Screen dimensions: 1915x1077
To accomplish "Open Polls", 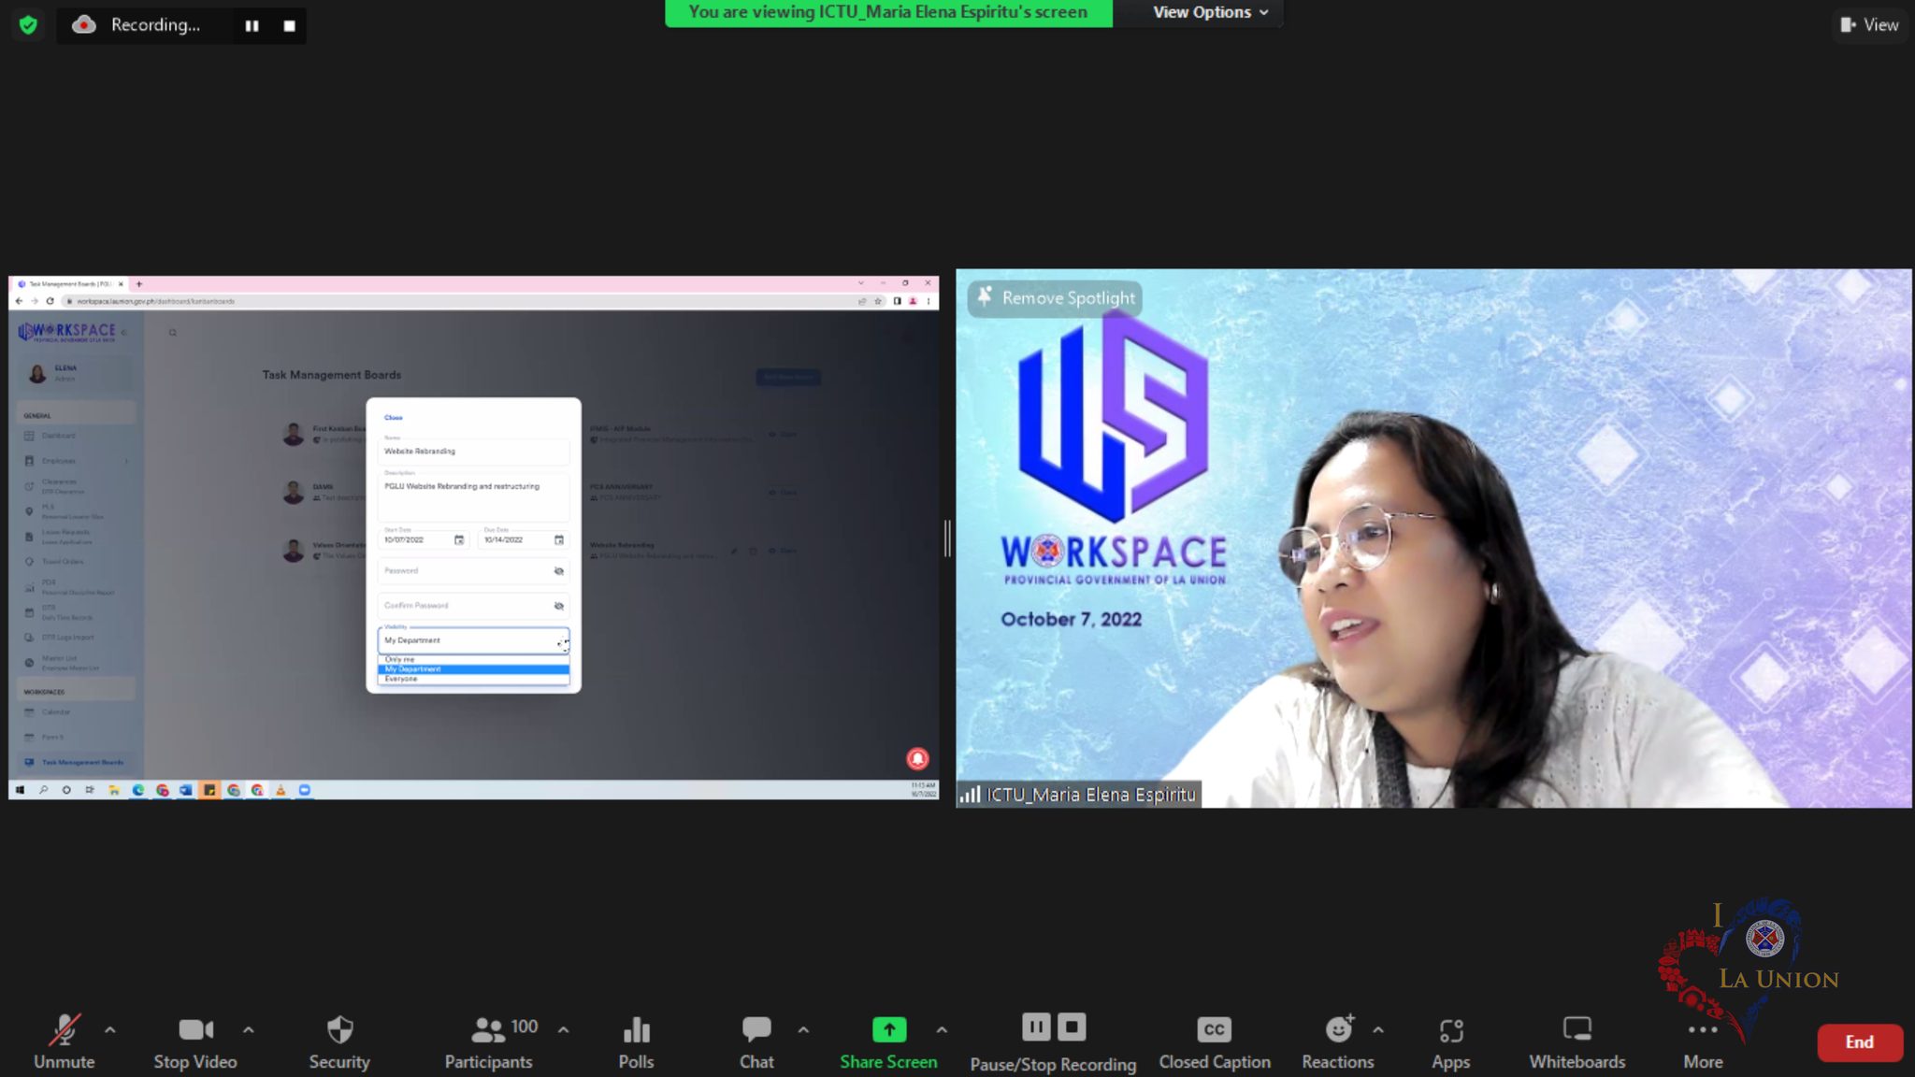I will [x=636, y=1041].
